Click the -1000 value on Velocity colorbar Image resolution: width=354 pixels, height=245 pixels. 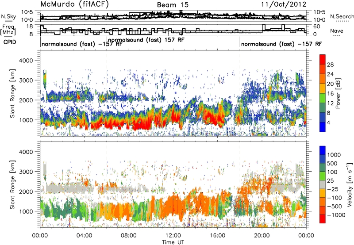336,215
